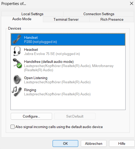Enable also signal incoming calls checkbox

(x=13, y=127)
